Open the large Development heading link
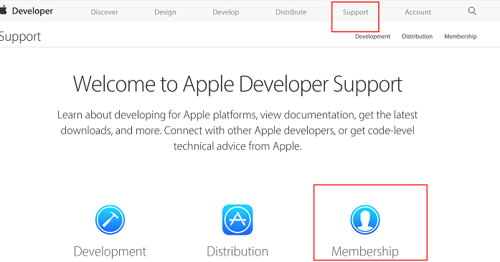Viewport: 500px width, 262px height. pyautogui.click(x=110, y=251)
